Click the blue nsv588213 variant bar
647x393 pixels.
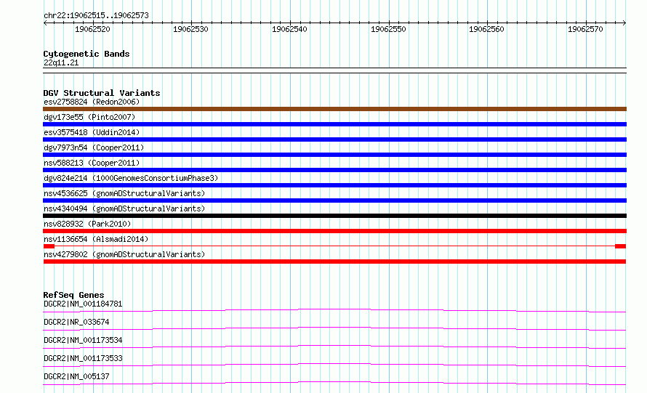pos(334,170)
